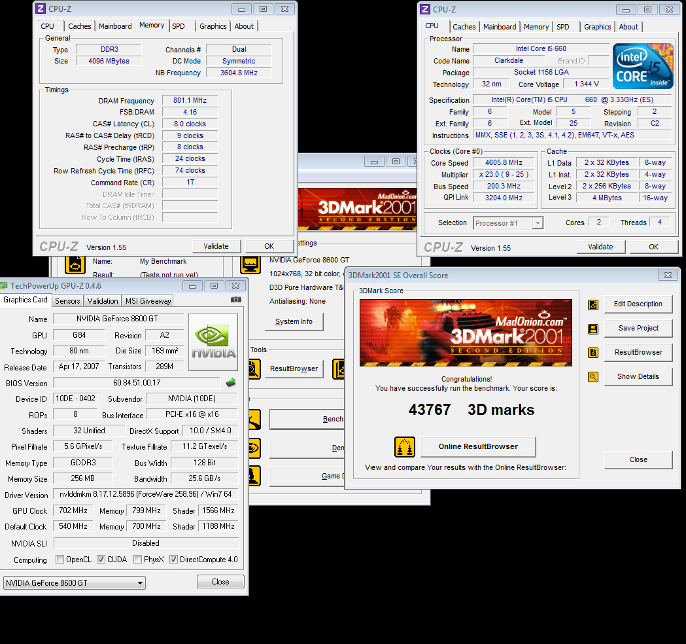Click the NVIDIA logo in GPU-Z
The image size is (686, 644).
click(213, 342)
